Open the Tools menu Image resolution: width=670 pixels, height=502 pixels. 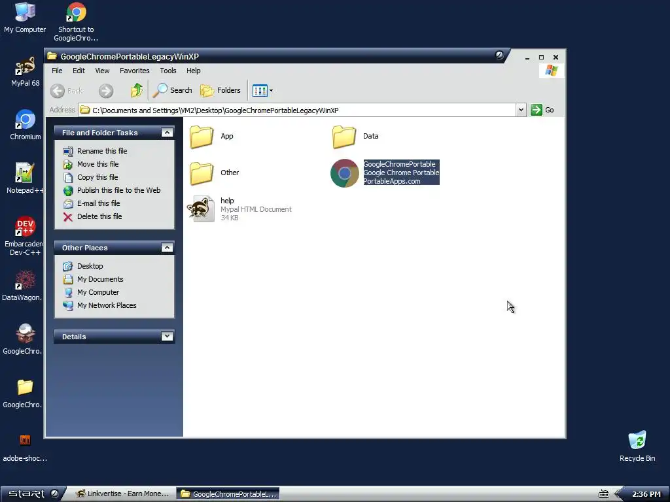click(x=168, y=71)
